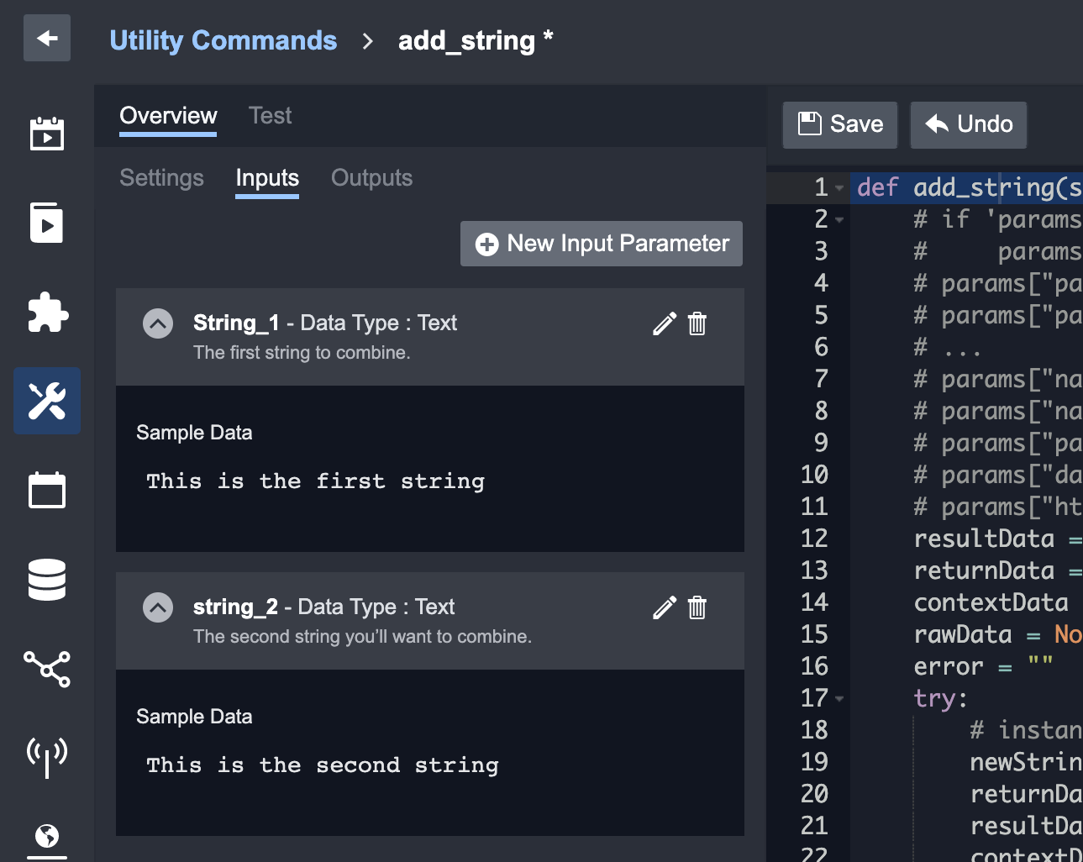Screen dimensions: 1083x862
Task: Delete the string_2 parameter with trash icon
Action: (697, 607)
